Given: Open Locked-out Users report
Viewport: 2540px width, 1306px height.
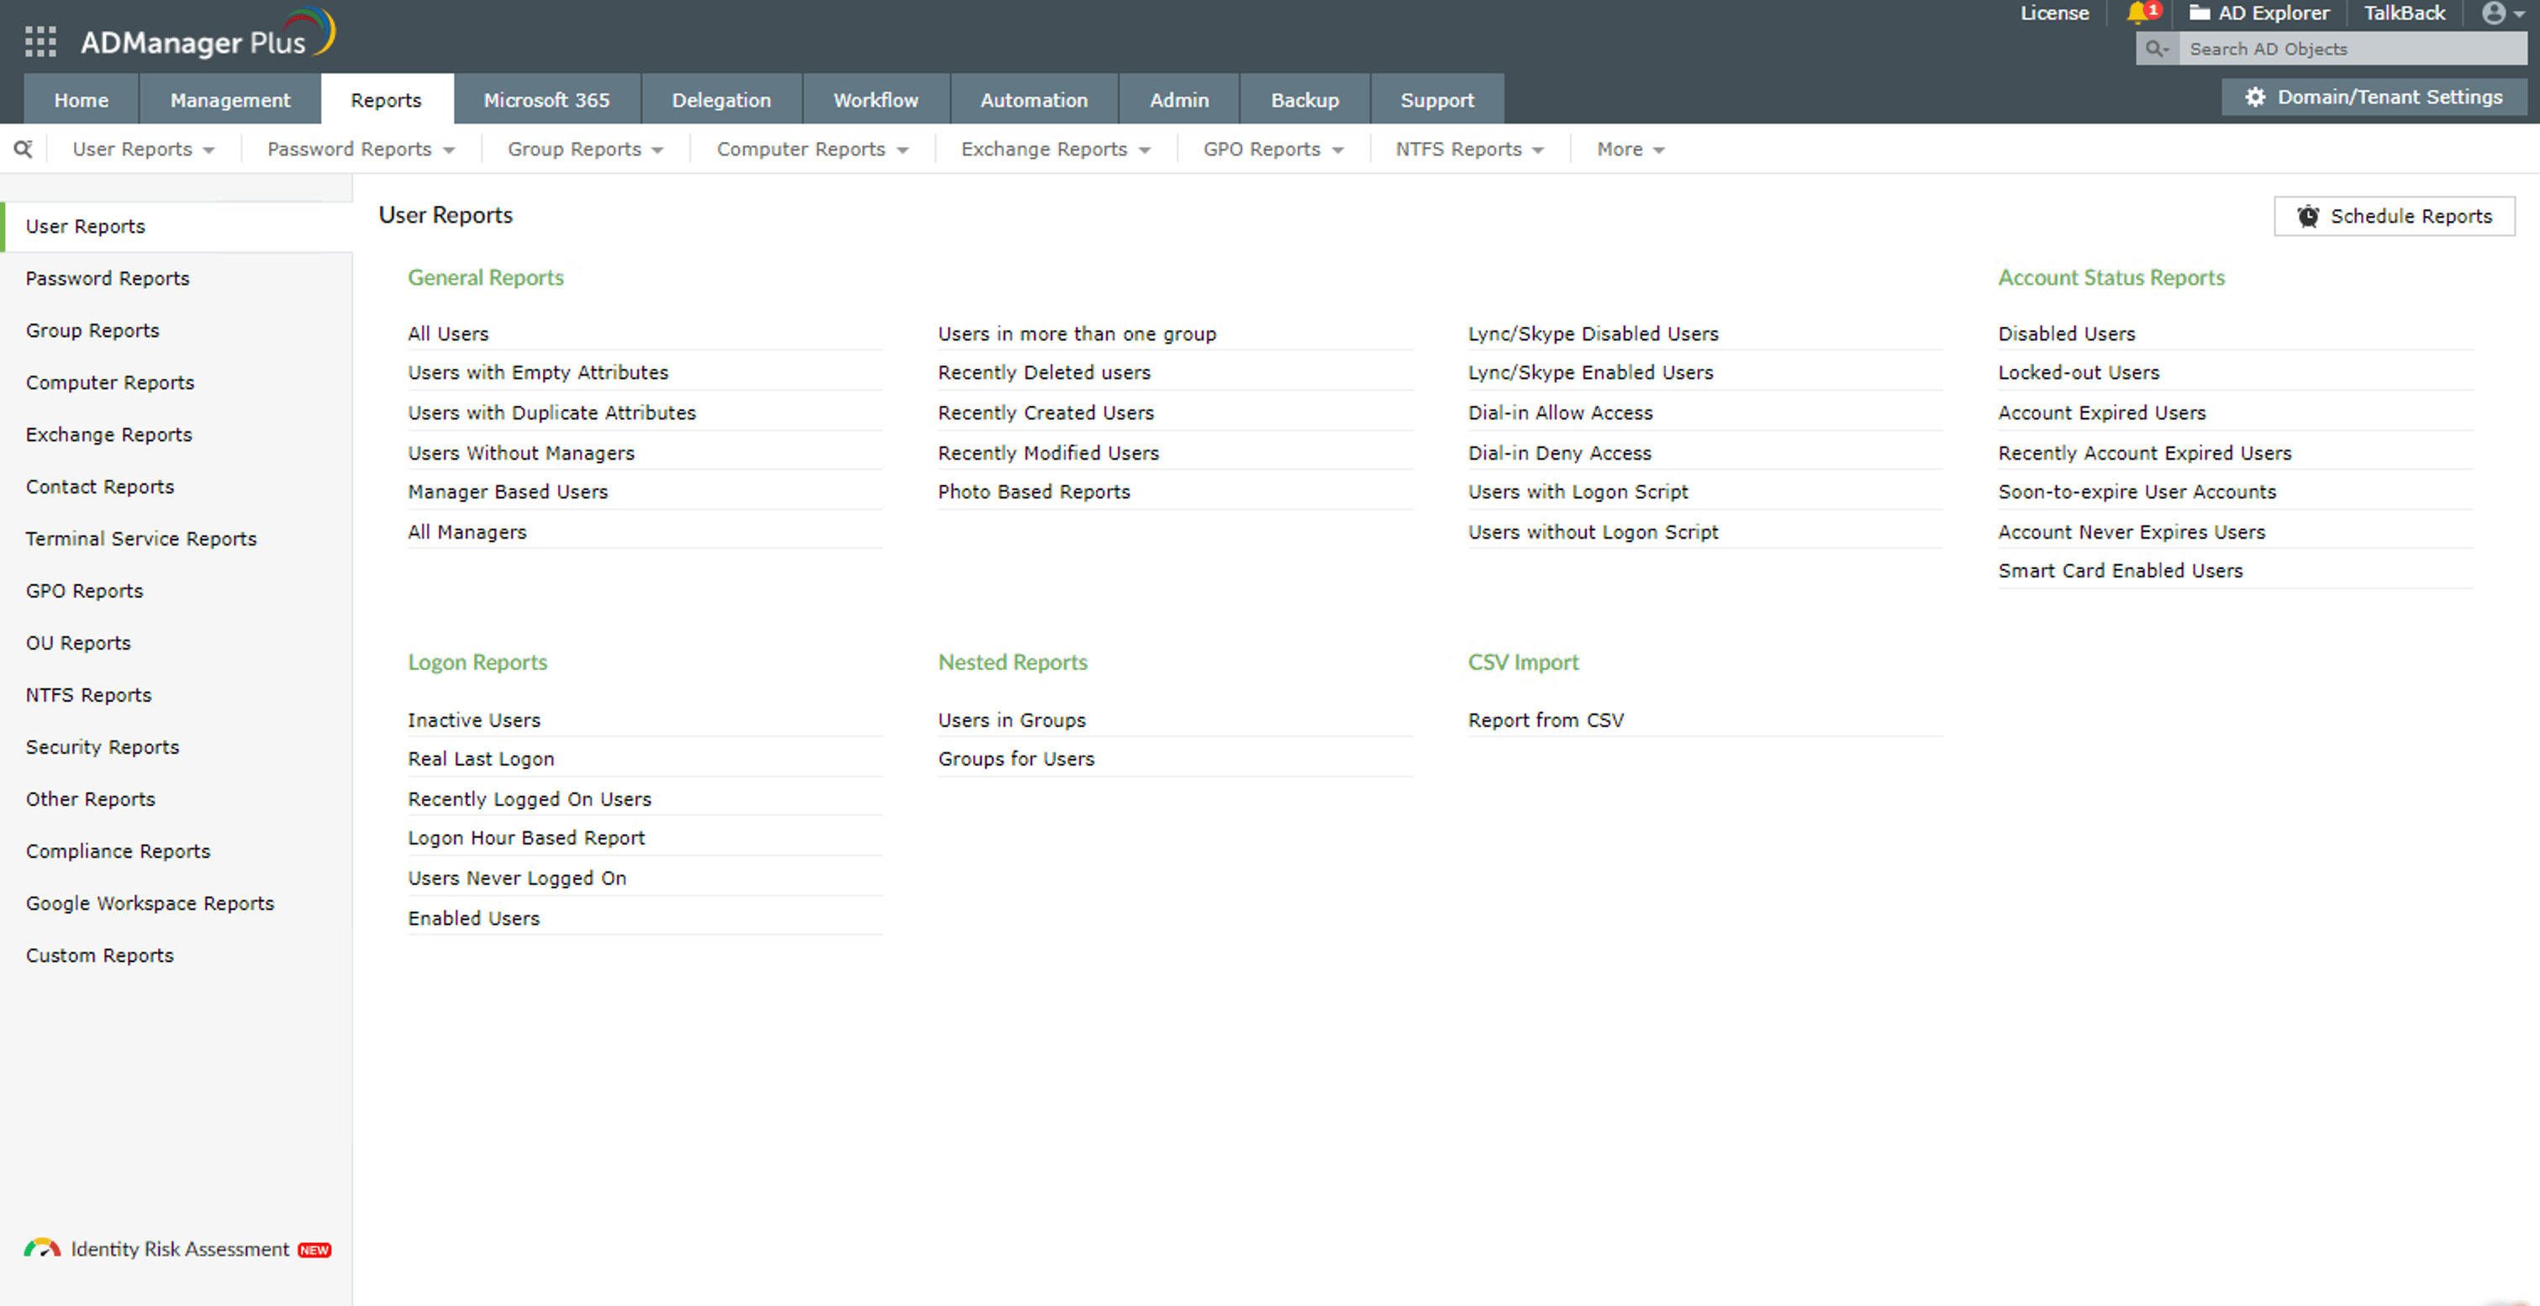Looking at the screenshot, I should pyautogui.click(x=2078, y=372).
